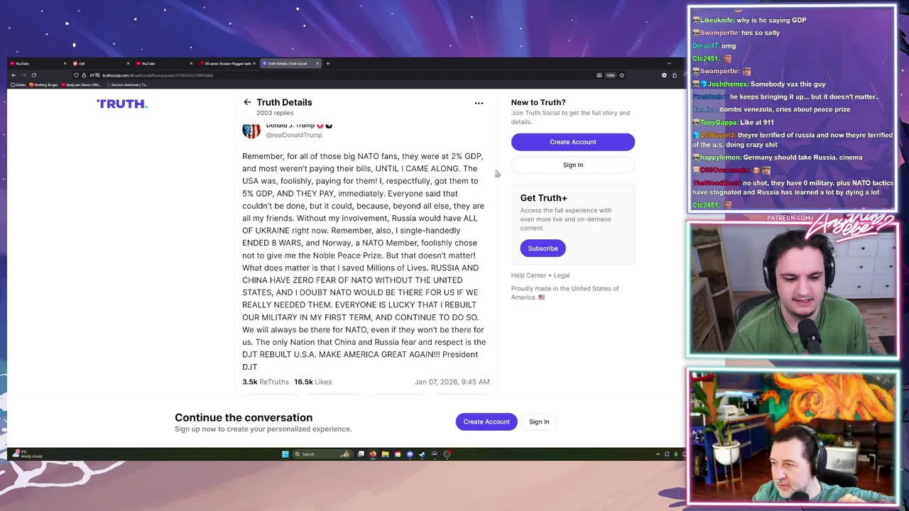Open Task View on the taskbar
Image resolution: width=909 pixels, height=511 pixels.
[x=361, y=454]
